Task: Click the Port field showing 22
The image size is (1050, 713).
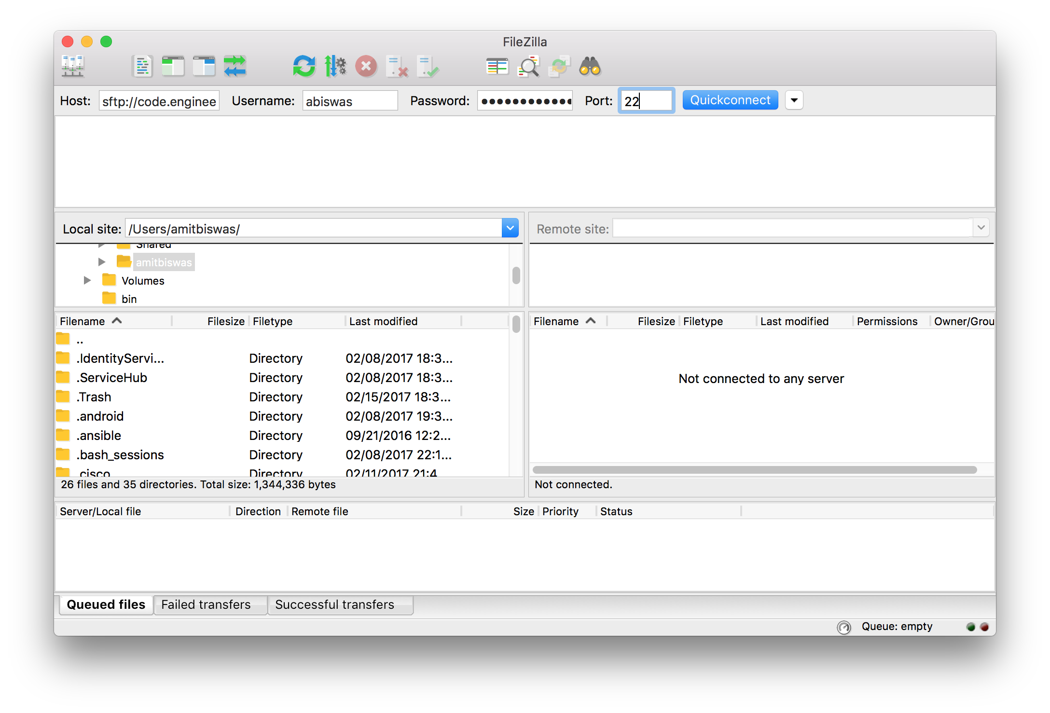Action: pos(646,101)
